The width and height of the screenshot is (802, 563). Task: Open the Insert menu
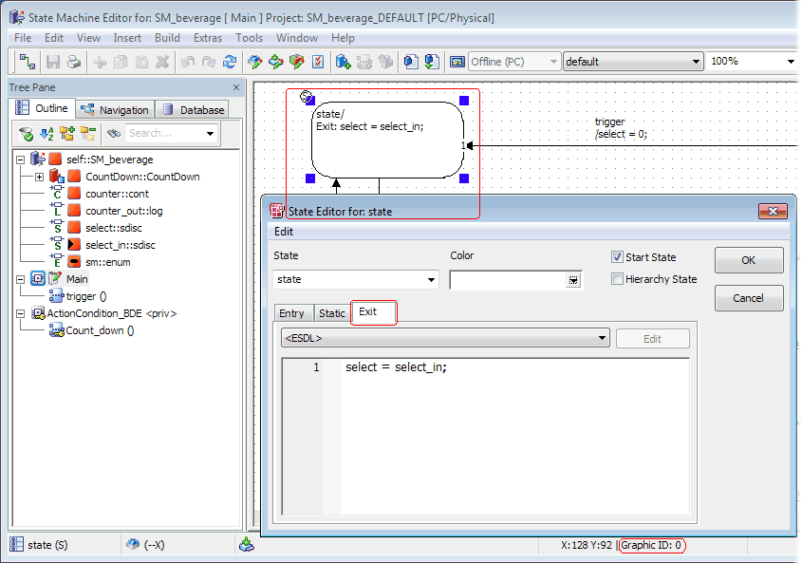pos(127,38)
